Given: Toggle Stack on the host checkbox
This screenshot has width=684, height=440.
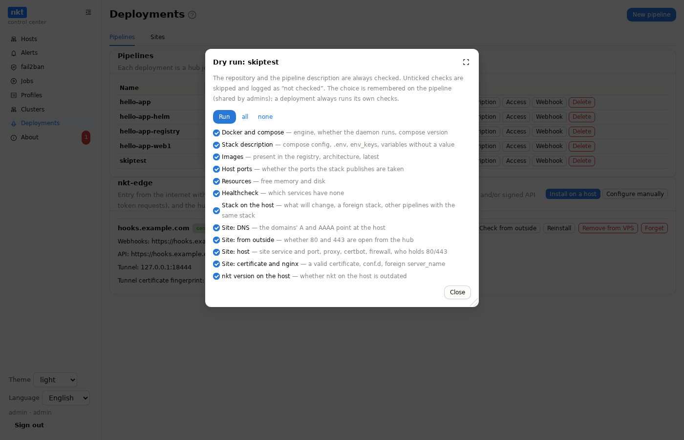Looking at the screenshot, I should point(216,211).
